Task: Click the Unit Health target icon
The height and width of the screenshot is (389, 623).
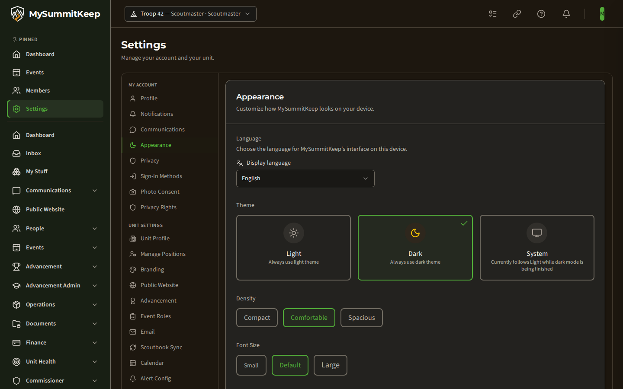Action: tap(16, 362)
